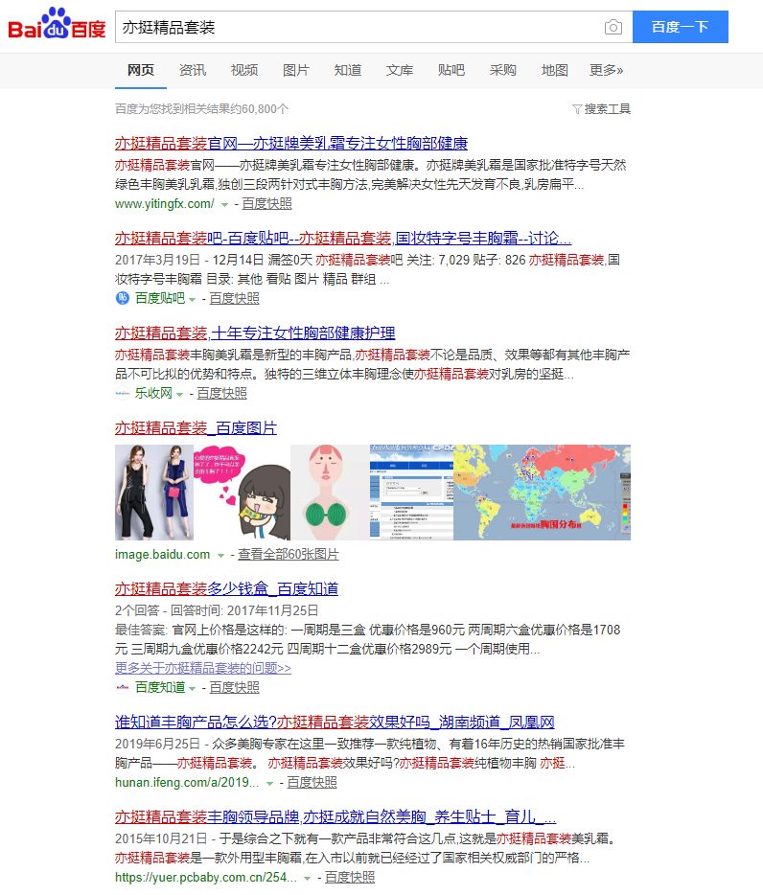Open the 地图 tab
The image size is (763, 895).
555,70
